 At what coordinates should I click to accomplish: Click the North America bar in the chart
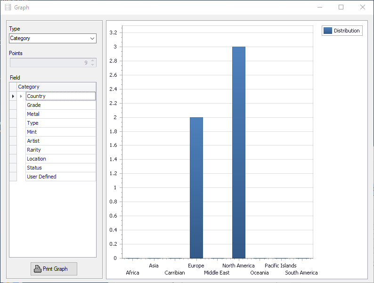[x=239, y=153]
